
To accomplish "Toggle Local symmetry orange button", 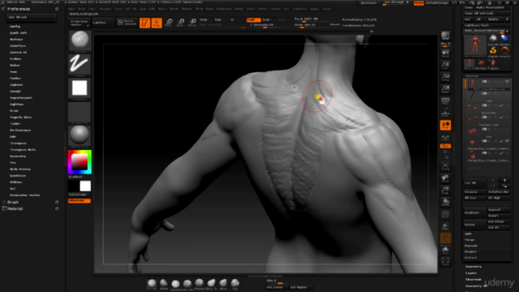I will [x=445, y=125].
